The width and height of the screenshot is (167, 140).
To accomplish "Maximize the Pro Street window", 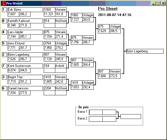I will point(158,3).
